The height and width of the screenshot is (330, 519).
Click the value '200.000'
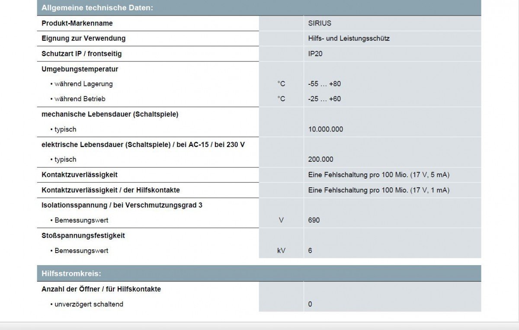(321, 160)
